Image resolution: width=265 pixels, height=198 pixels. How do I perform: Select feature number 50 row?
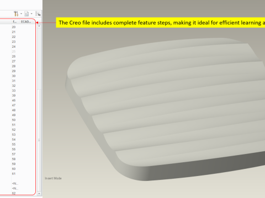tap(14, 120)
